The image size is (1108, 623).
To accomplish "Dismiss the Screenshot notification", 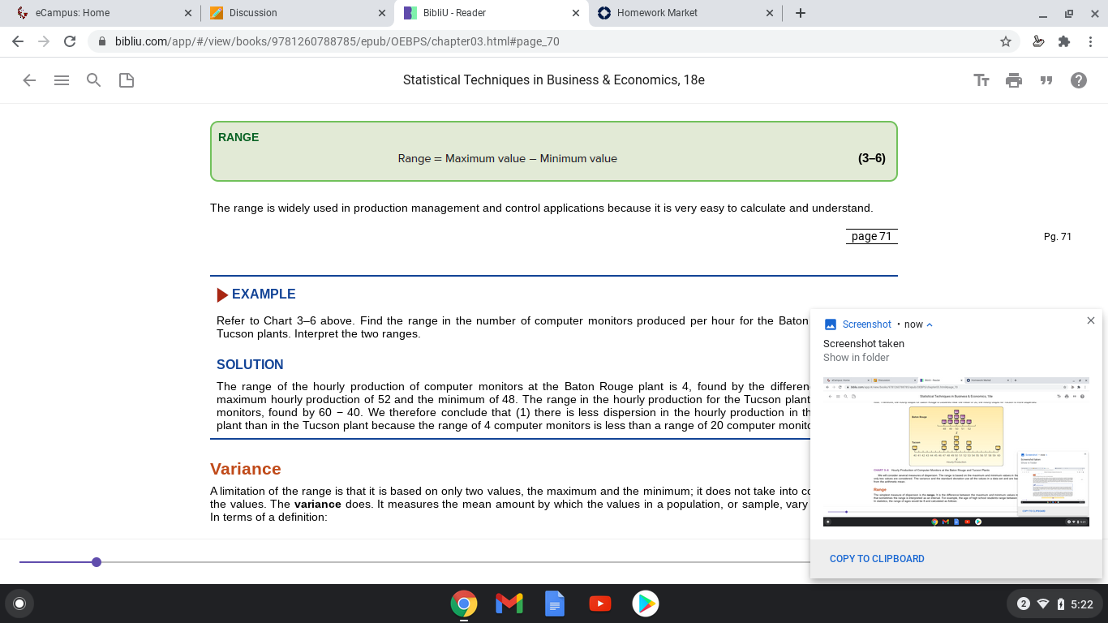I will tap(1091, 320).
